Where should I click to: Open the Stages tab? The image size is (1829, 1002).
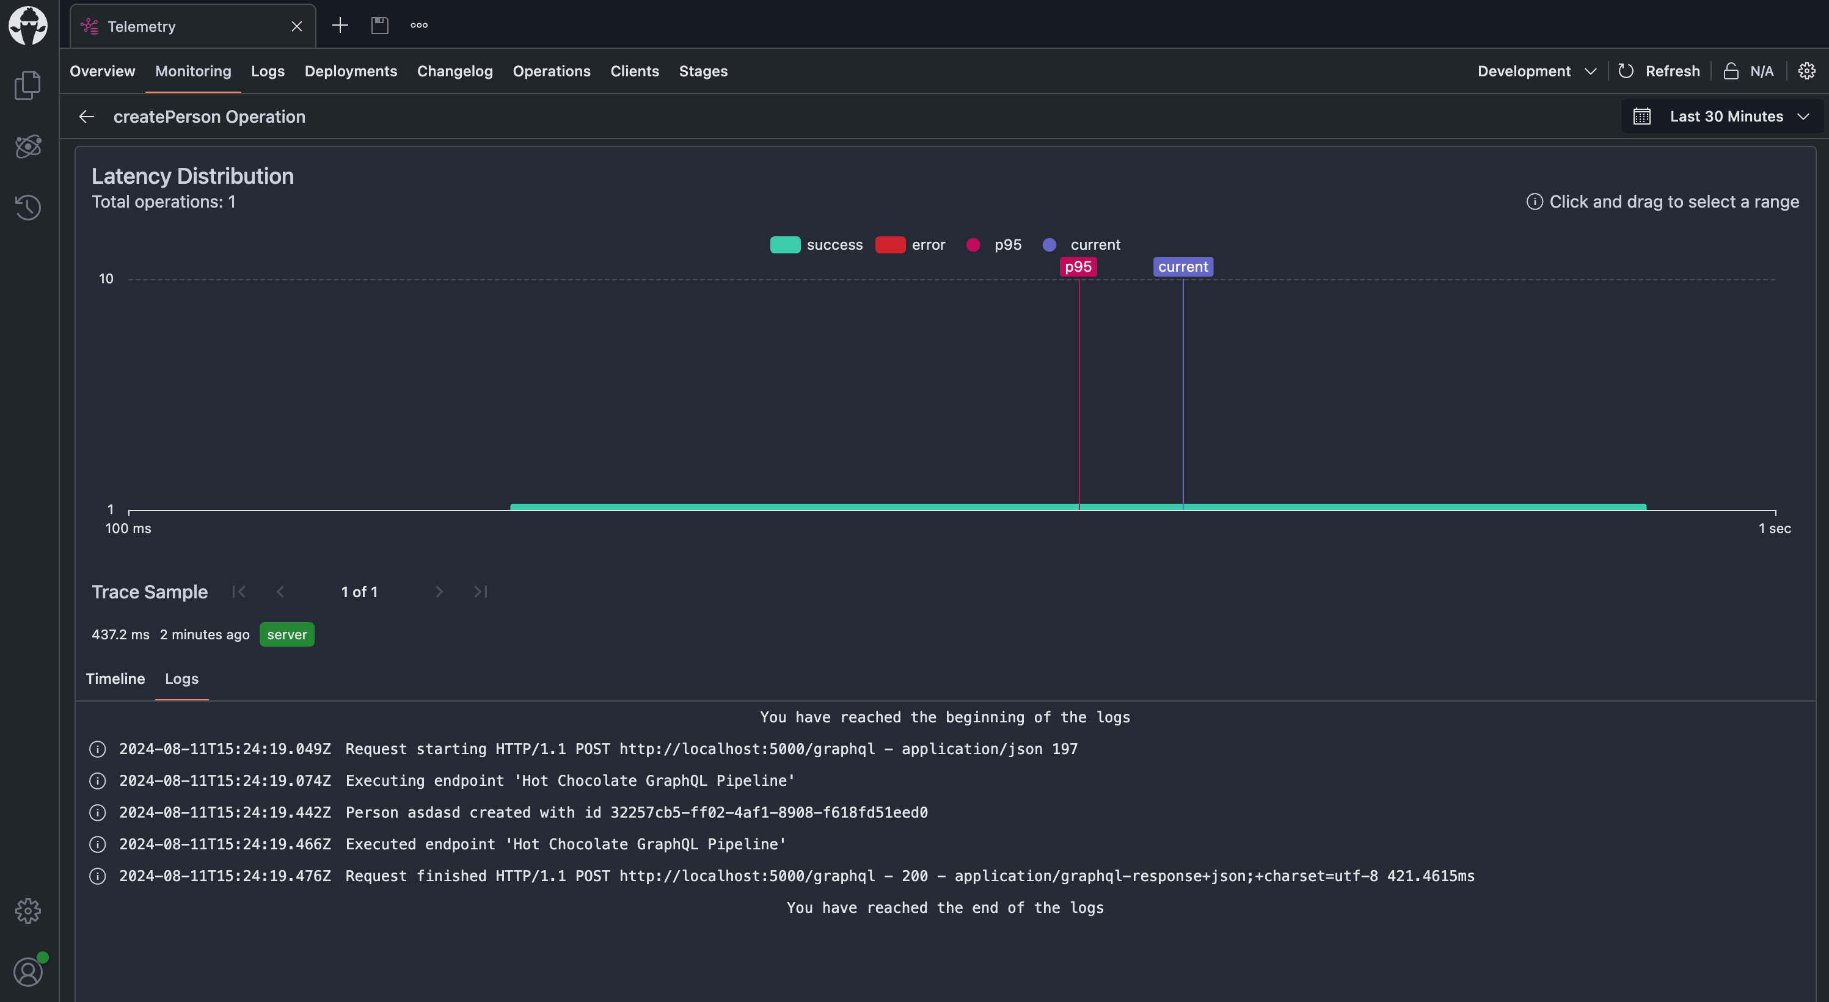pos(703,71)
